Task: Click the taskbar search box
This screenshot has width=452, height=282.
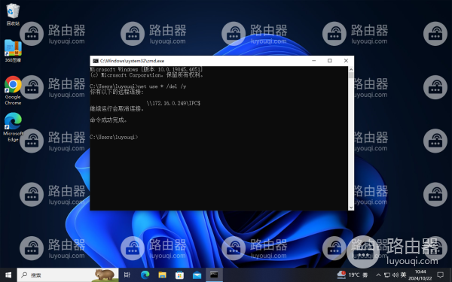Action: click(68, 275)
